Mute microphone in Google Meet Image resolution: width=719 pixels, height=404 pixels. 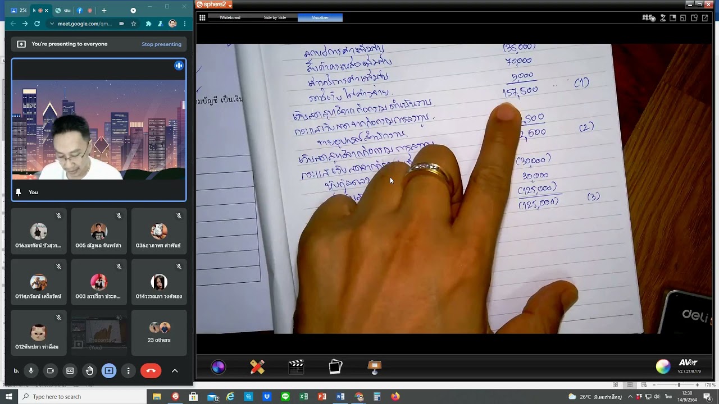(31, 370)
